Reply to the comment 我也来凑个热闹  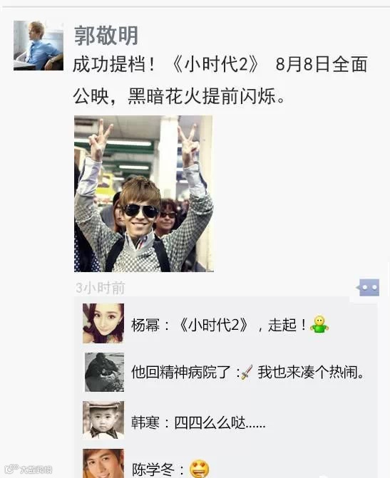coord(312,373)
